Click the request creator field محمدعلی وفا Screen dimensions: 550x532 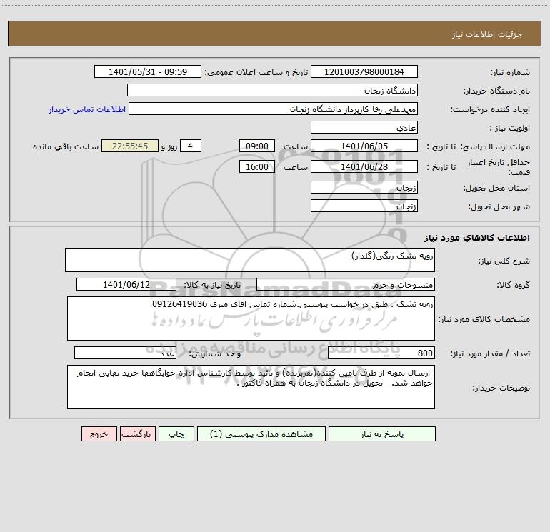(x=273, y=109)
